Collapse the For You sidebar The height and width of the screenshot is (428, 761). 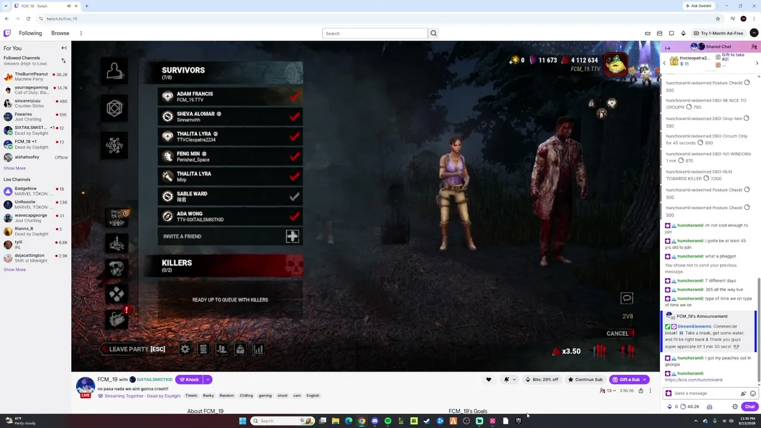[64, 48]
